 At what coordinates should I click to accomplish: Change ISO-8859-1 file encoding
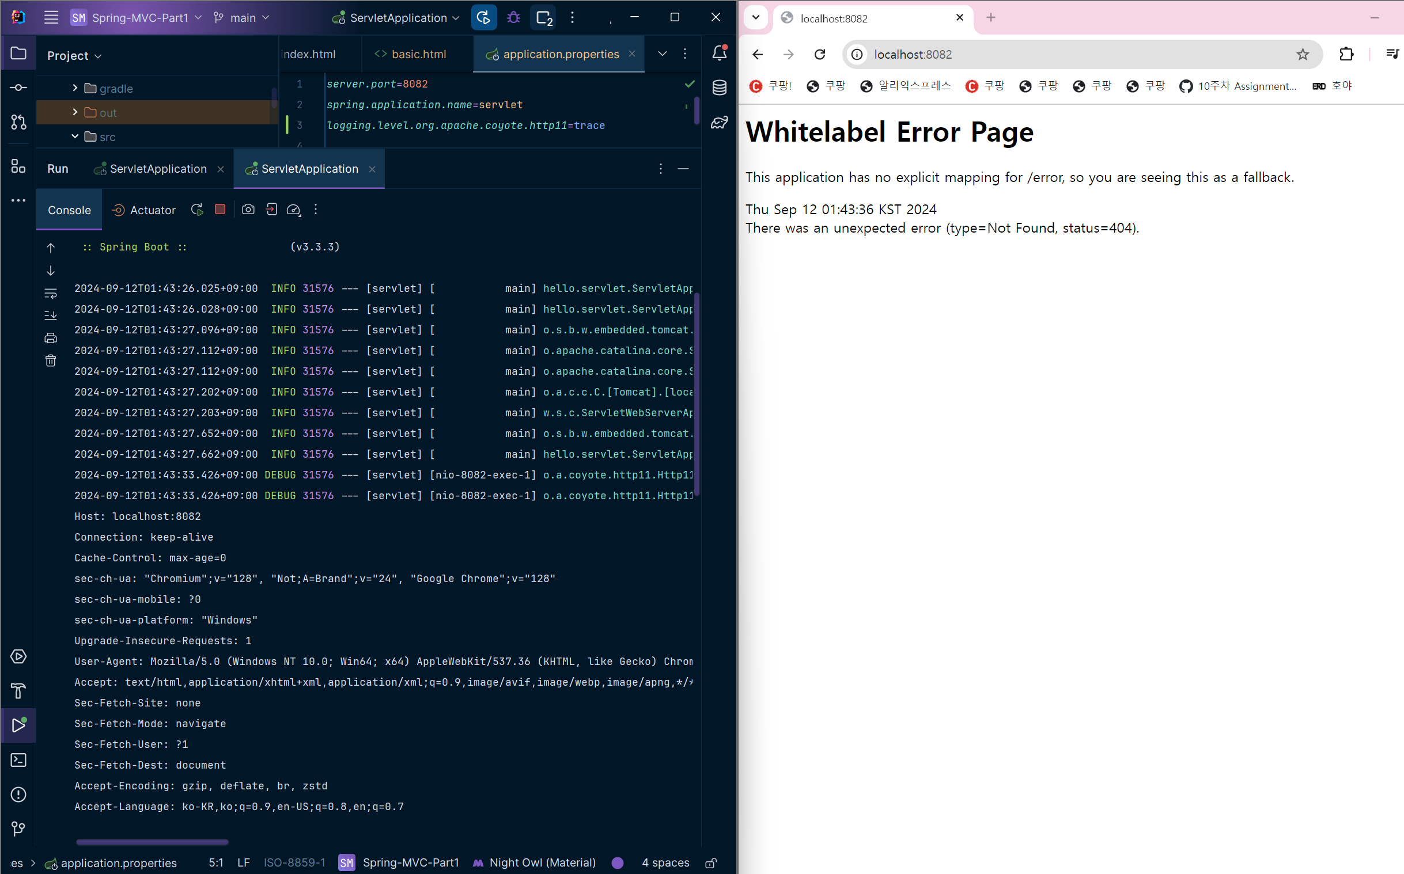pos(294,863)
